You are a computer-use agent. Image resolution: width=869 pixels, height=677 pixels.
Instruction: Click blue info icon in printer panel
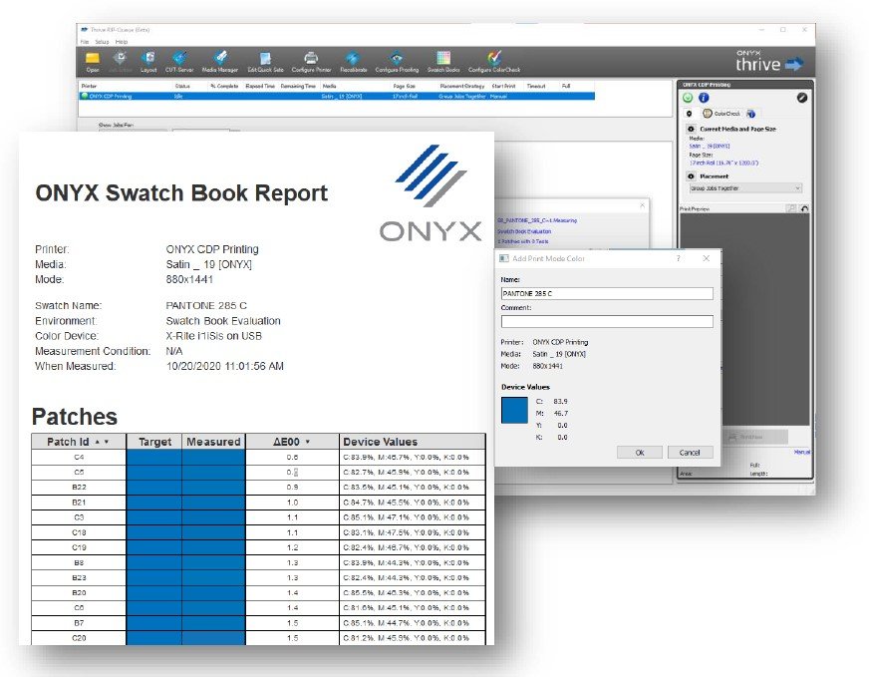pyautogui.click(x=704, y=98)
